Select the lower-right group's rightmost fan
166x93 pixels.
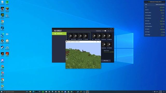point(109,44)
